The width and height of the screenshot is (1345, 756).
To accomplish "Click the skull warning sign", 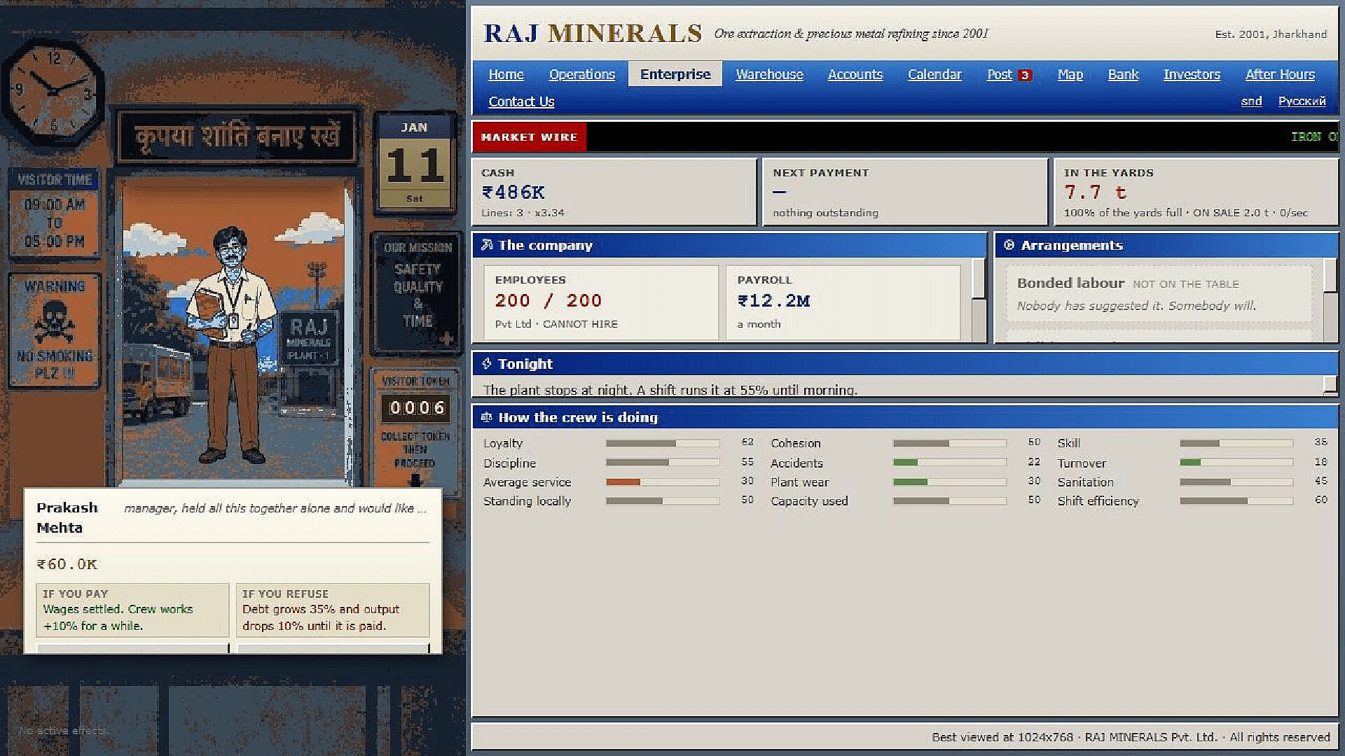I will coord(55,330).
